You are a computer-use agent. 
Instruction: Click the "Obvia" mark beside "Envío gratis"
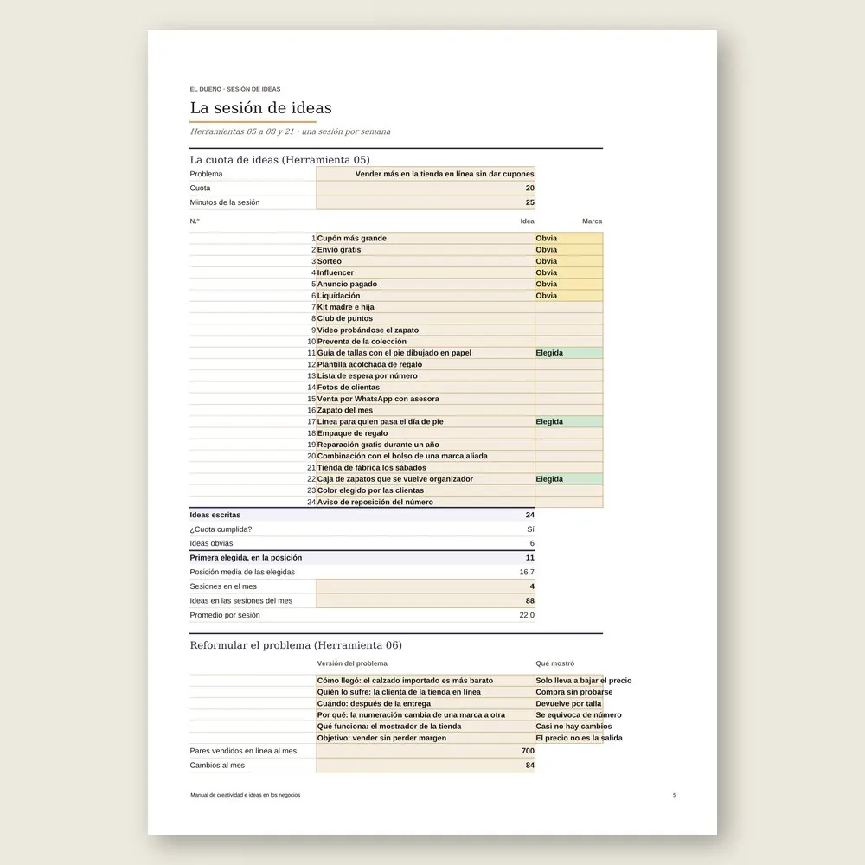(x=569, y=250)
